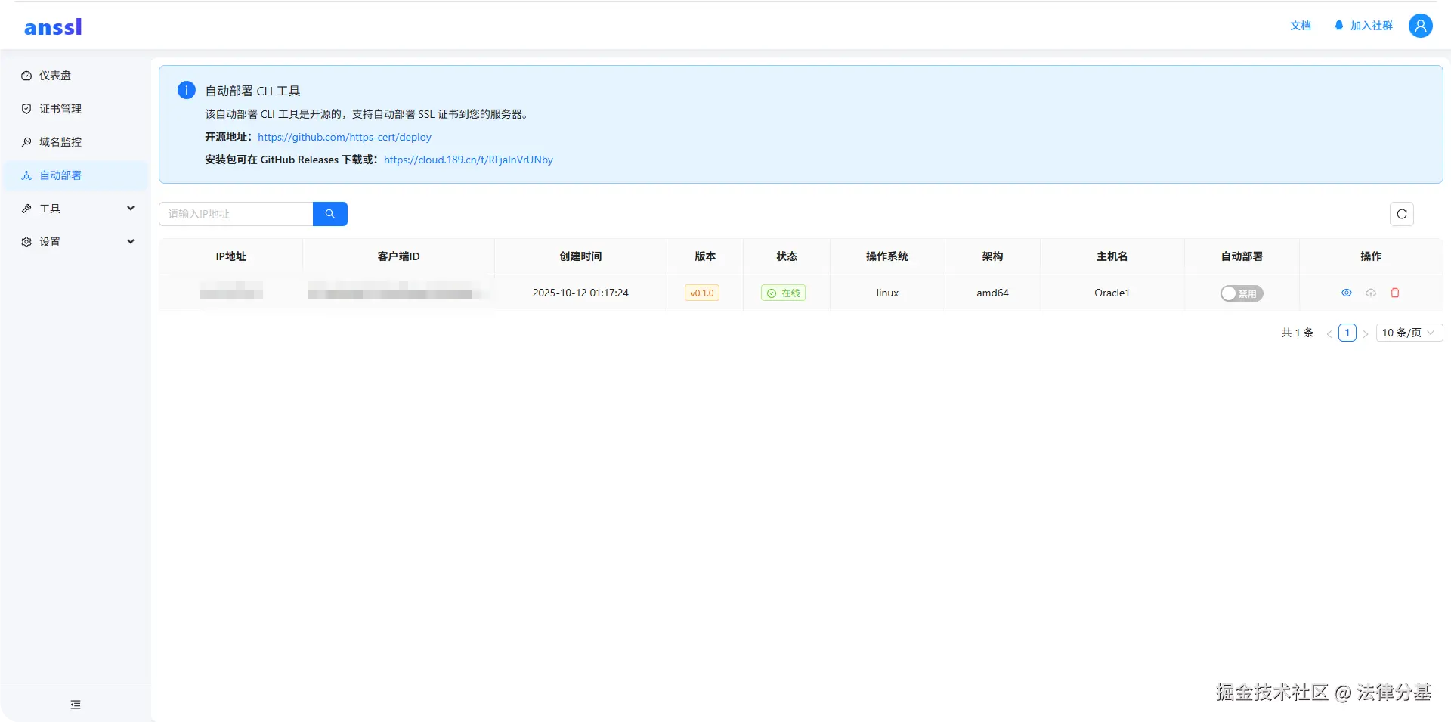Go to next page arrow
The image size is (1451, 722).
1366,333
